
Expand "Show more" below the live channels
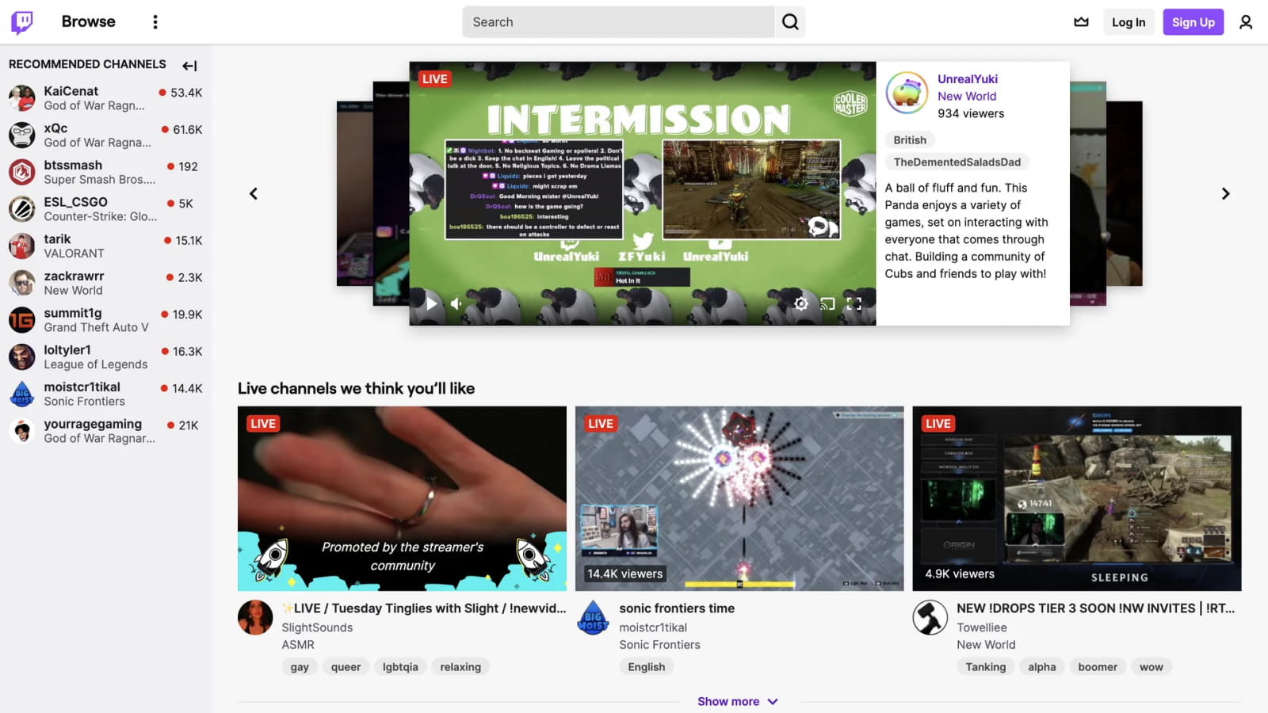(x=738, y=700)
